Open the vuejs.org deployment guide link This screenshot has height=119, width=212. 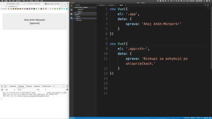click(33, 96)
